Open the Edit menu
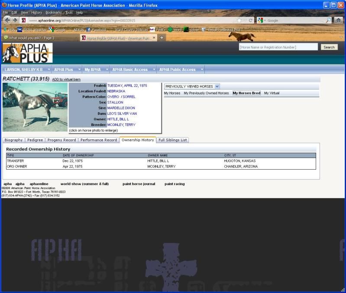This screenshot has width=346, height=293. point(14,13)
